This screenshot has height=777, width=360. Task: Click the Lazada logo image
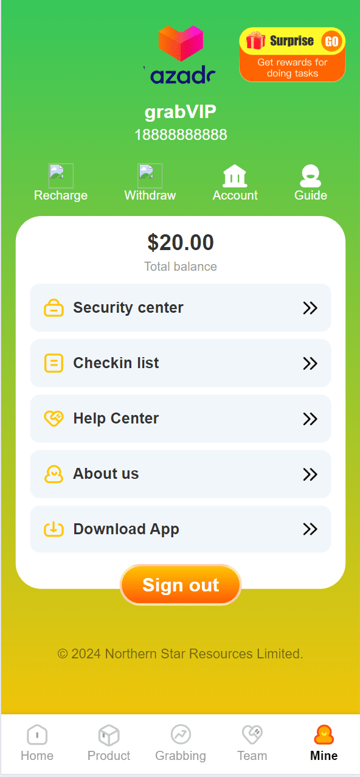click(x=180, y=55)
